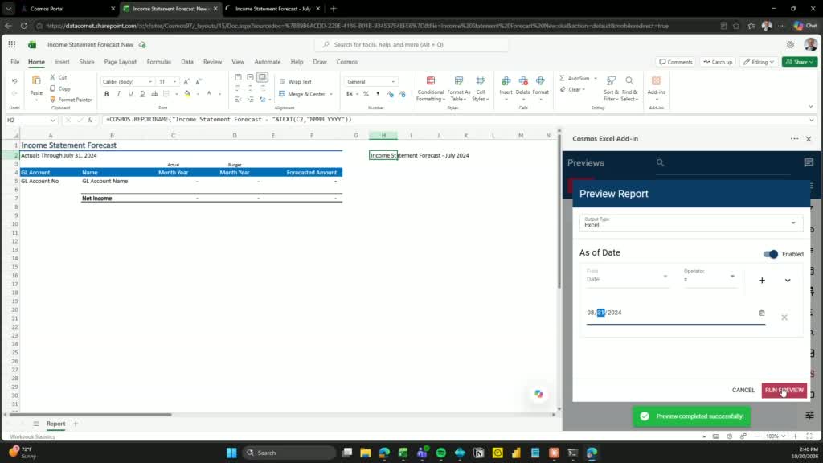
Task: Open the Output Type Excel dropdown
Action: coord(690,223)
